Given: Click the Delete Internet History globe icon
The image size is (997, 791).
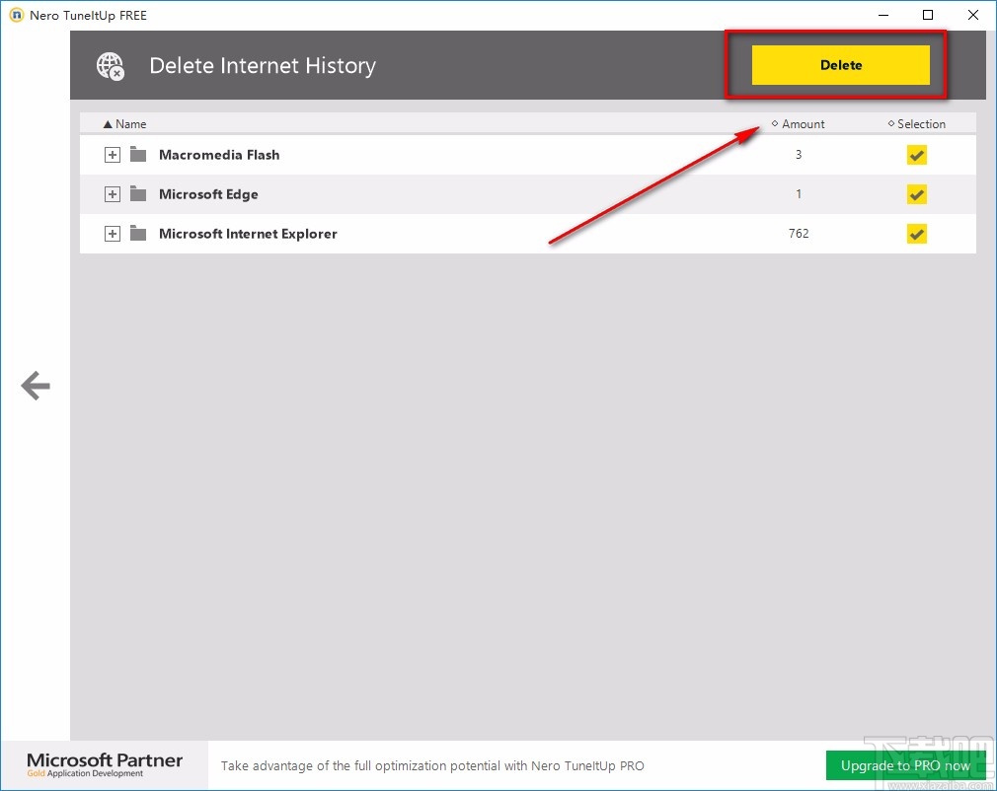Looking at the screenshot, I should (111, 66).
